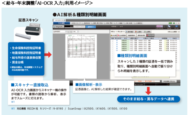Screen dimensions: 188x115
Task: Click the blue 読取完了 button
Action: click(91, 27)
